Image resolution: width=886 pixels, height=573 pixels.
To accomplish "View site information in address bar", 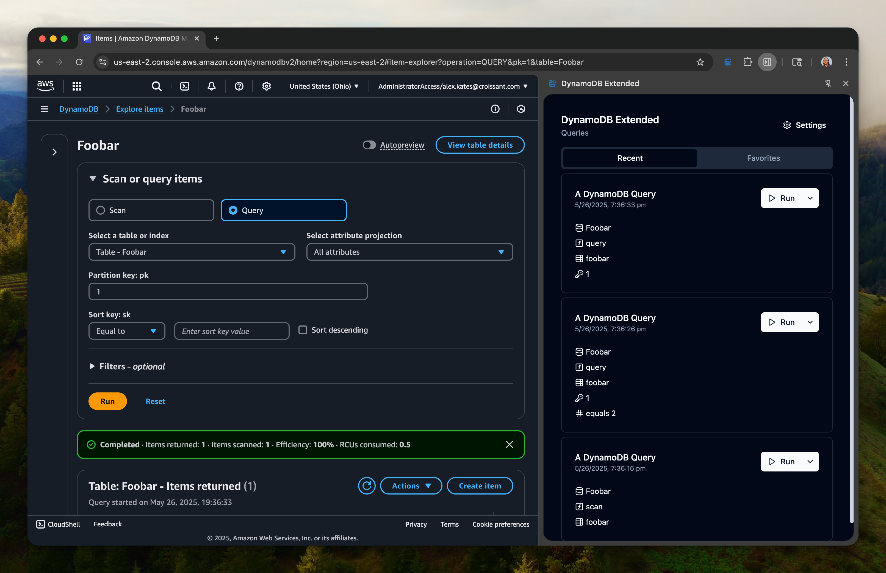I will coord(103,62).
